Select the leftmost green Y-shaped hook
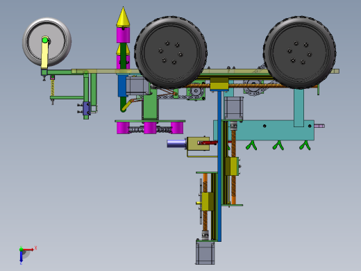The image size is (361, 271). (x=251, y=146)
